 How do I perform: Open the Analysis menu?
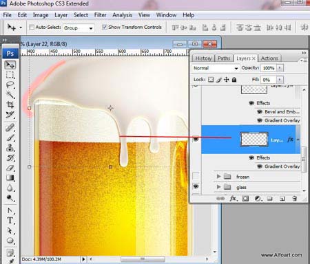coord(122,15)
